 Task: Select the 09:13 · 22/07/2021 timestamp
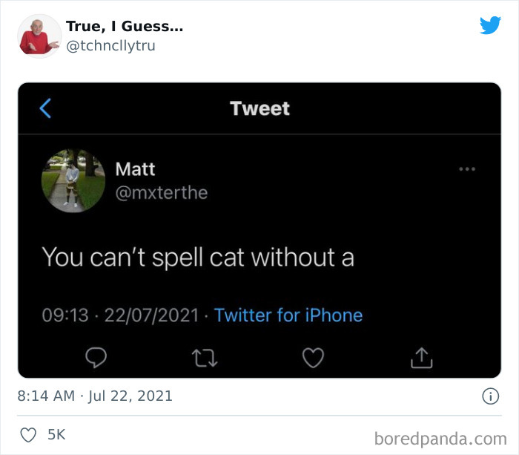pyautogui.click(x=120, y=315)
